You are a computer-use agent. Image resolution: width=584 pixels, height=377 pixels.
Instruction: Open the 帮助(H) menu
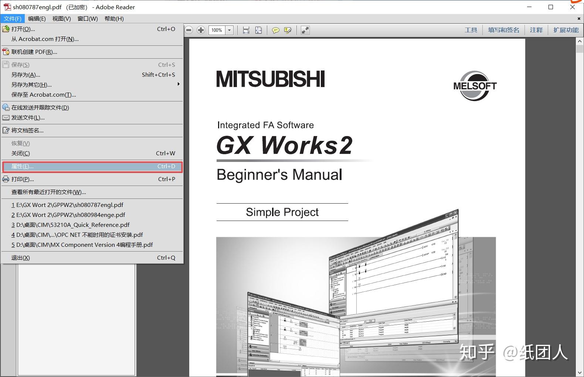tap(114, 18)
